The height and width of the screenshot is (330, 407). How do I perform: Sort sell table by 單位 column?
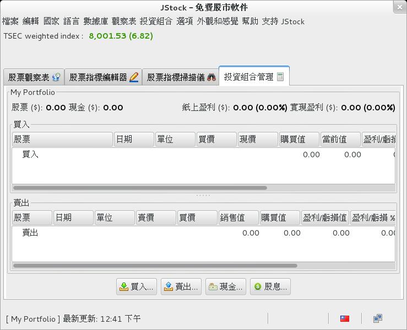115,217
